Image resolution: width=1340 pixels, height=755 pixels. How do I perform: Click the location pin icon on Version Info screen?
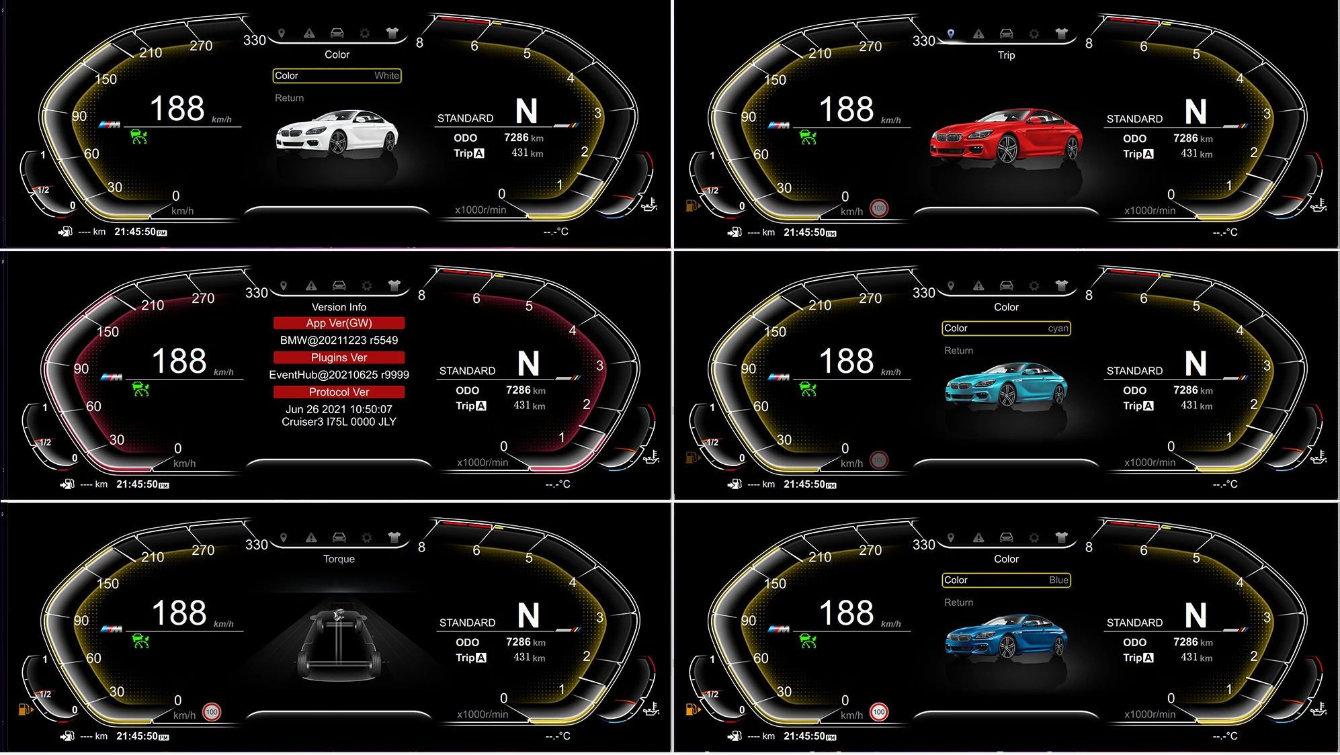pyautogui.click(x=284, y=286)
